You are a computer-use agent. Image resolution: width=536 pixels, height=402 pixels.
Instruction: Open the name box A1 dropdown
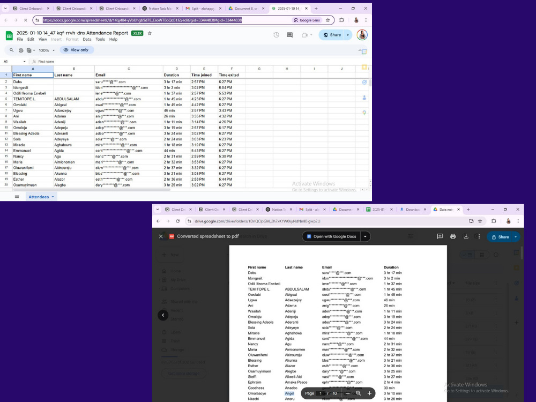click(x=24, y=62)
